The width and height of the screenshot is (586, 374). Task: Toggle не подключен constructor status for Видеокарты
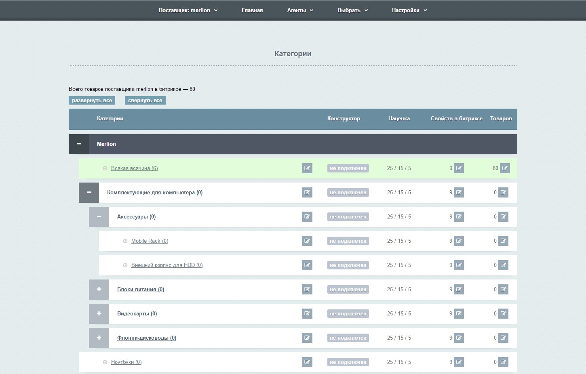[x=348, y=313]
